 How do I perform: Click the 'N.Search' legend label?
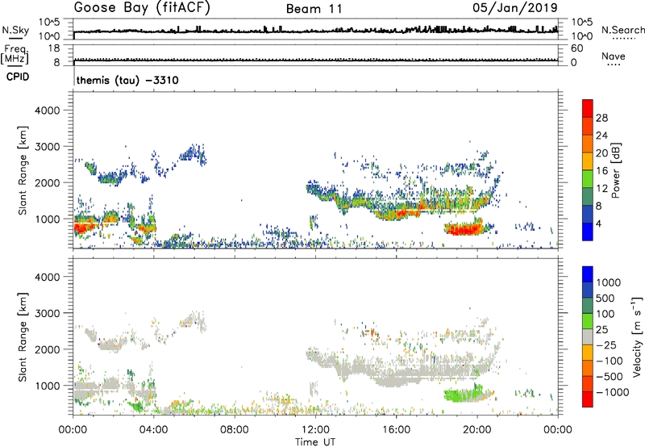(622, 30)
